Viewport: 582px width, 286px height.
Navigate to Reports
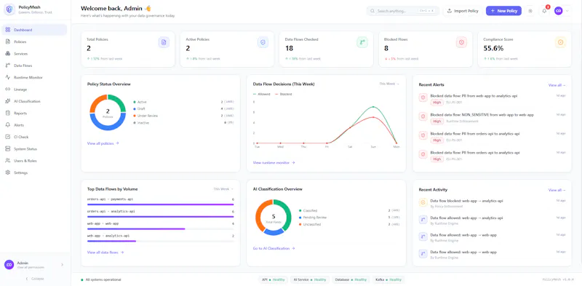(x=34, y=113)
